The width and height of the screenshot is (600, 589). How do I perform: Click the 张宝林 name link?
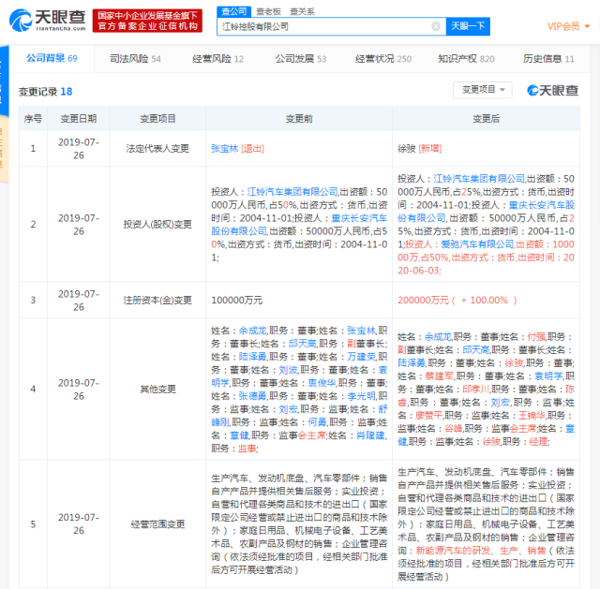pos(224,148)
